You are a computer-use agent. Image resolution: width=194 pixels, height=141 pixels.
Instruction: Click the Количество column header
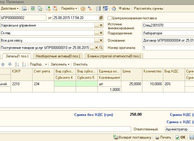[153, 74]
